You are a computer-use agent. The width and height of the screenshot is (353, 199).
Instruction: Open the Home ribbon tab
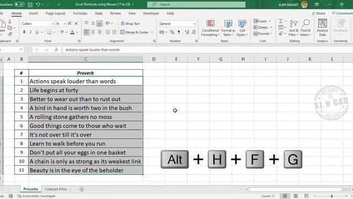coord(17,13)
